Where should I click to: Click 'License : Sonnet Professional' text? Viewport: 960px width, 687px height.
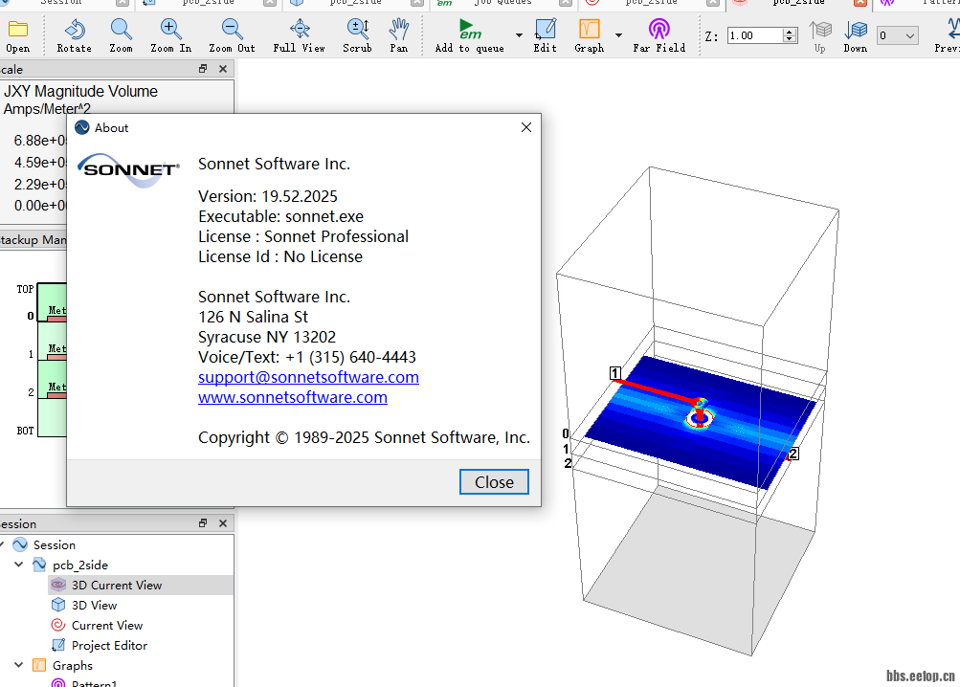pos(303,237)
